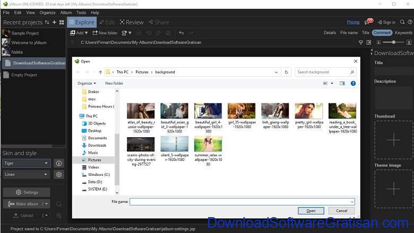This screenshot has width=414, height=233.
Task: Open the Organize menu in menu bar
Action: coord(48,13)
